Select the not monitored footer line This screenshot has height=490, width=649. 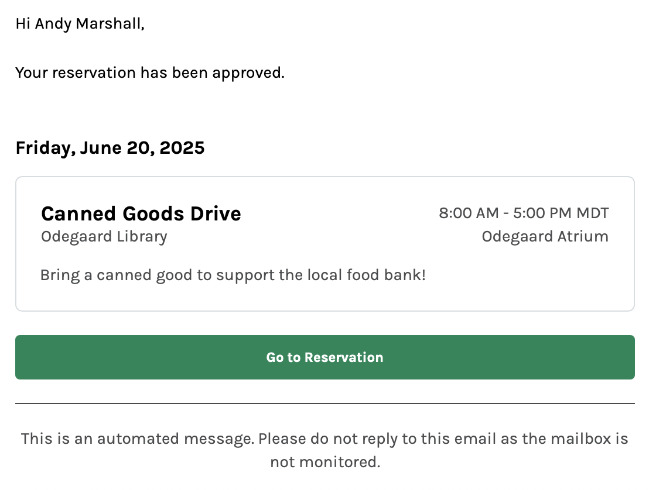click(x=324, y=461)
